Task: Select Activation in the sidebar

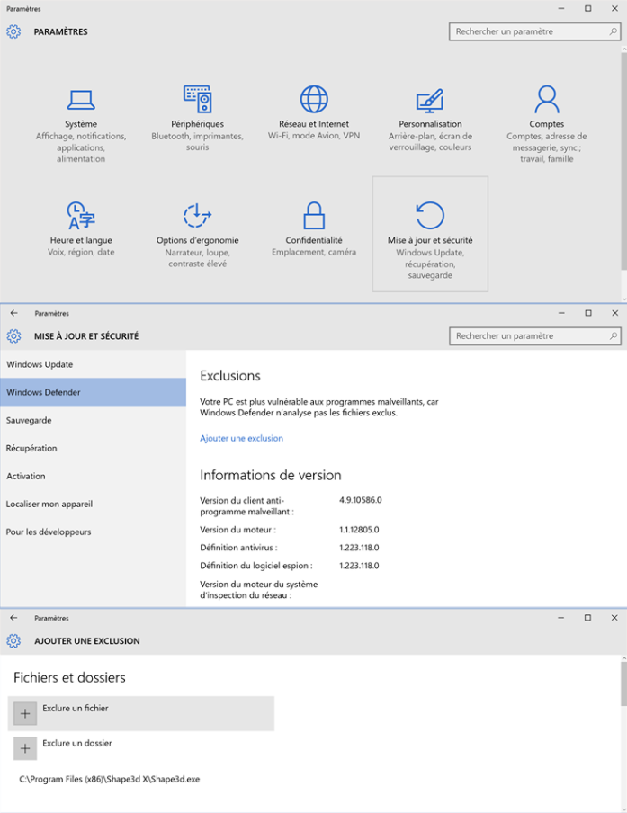Action: coord(93,476)
